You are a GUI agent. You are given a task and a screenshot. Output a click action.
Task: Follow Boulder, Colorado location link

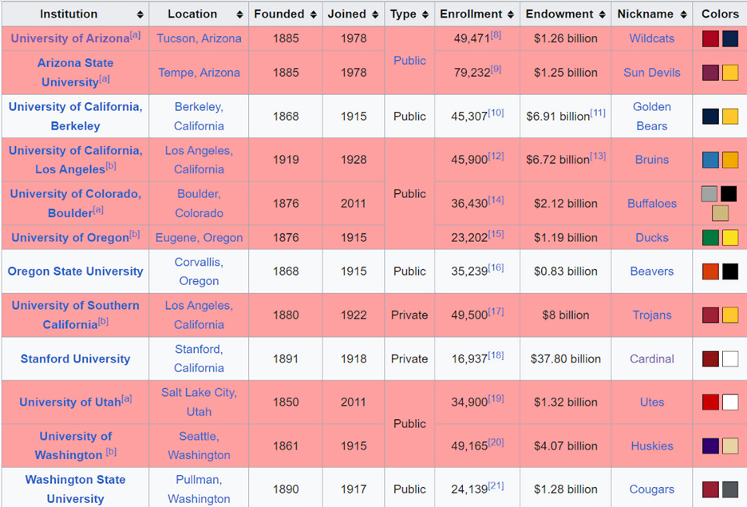[200, 204]
